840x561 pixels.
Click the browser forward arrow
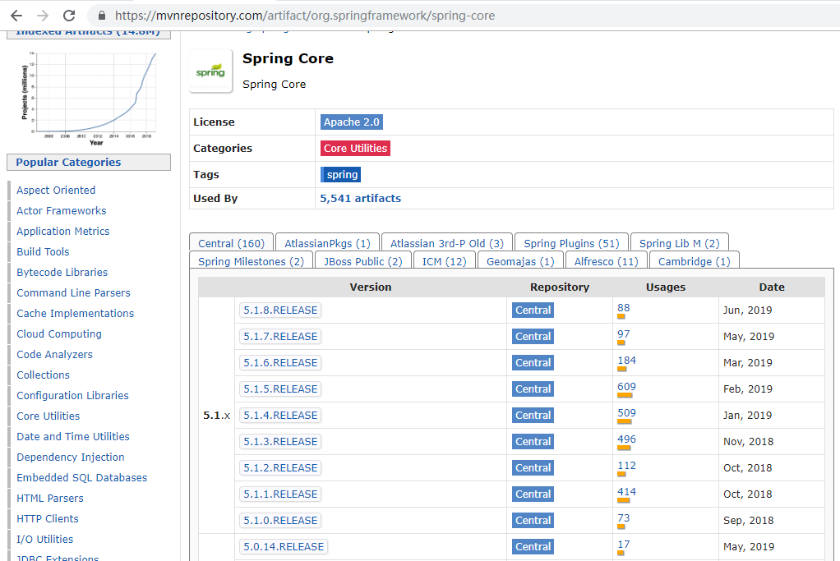(43, 16)
